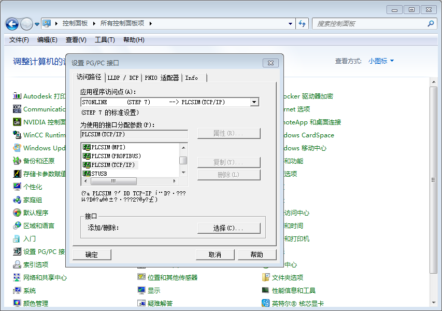Click the Control Panel window vertical scrollbar
Screen dimensions: 442x311
pyautogui.click(x=433, y=180)
